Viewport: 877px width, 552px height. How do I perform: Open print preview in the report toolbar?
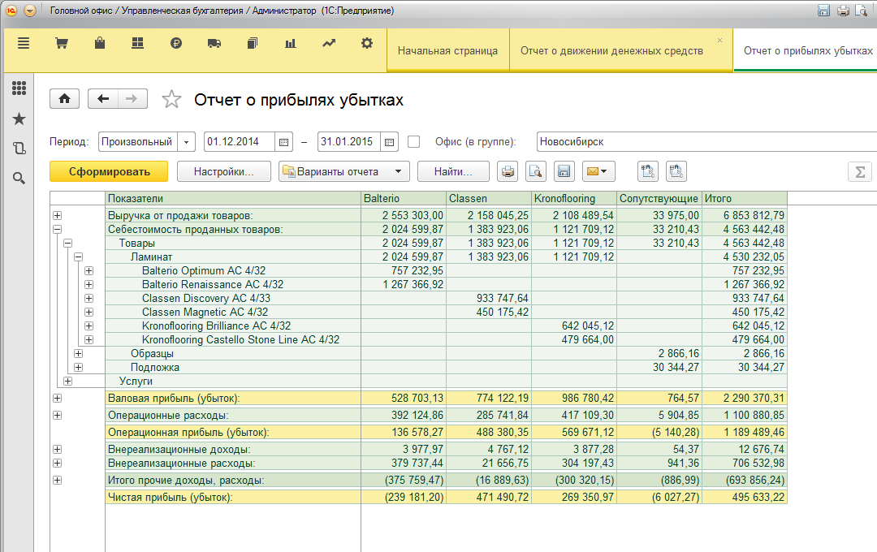[536, 171]
